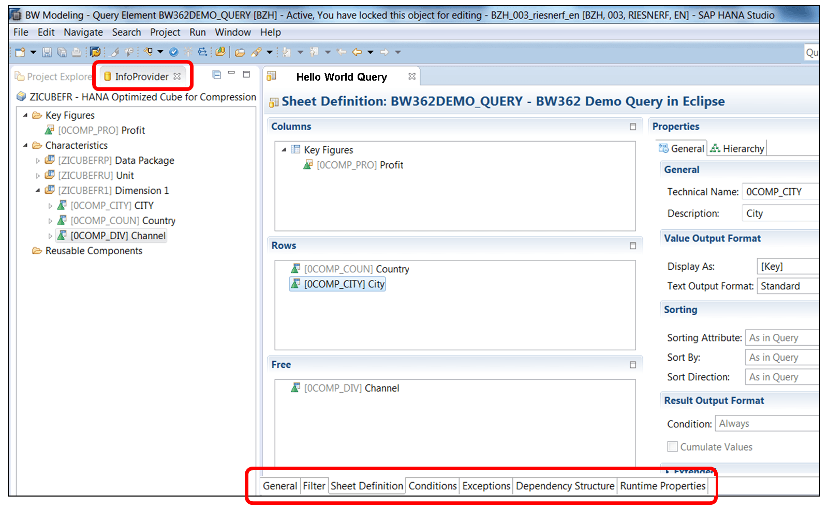
Task: Switch to the Conditions tab
Action: pos(433,486)
